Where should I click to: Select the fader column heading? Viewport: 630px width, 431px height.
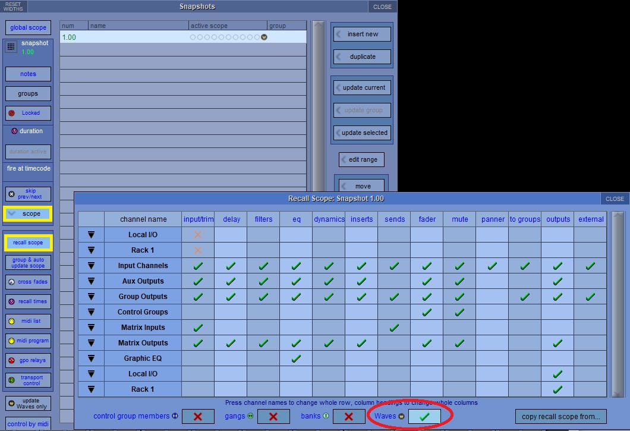click(427, 219)
